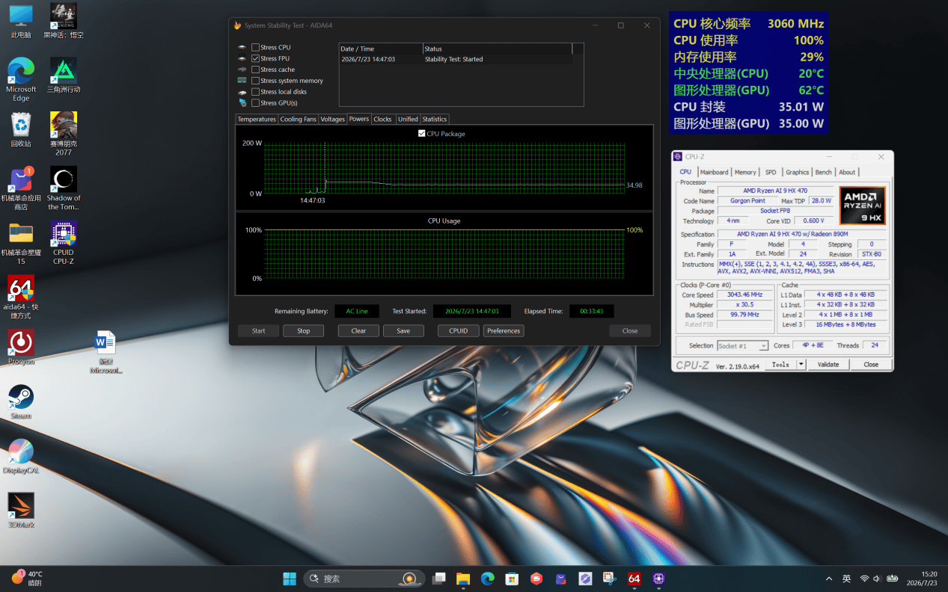Open the 3DMark desktop icon
This screenshot has height=592, width=948.
[21, 511]
